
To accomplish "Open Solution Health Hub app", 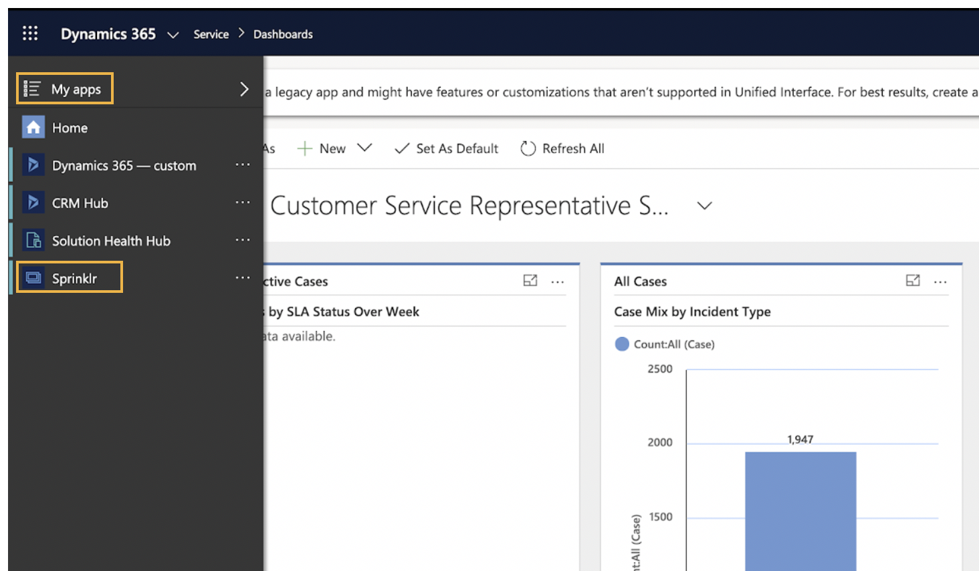I will [111, 241].
